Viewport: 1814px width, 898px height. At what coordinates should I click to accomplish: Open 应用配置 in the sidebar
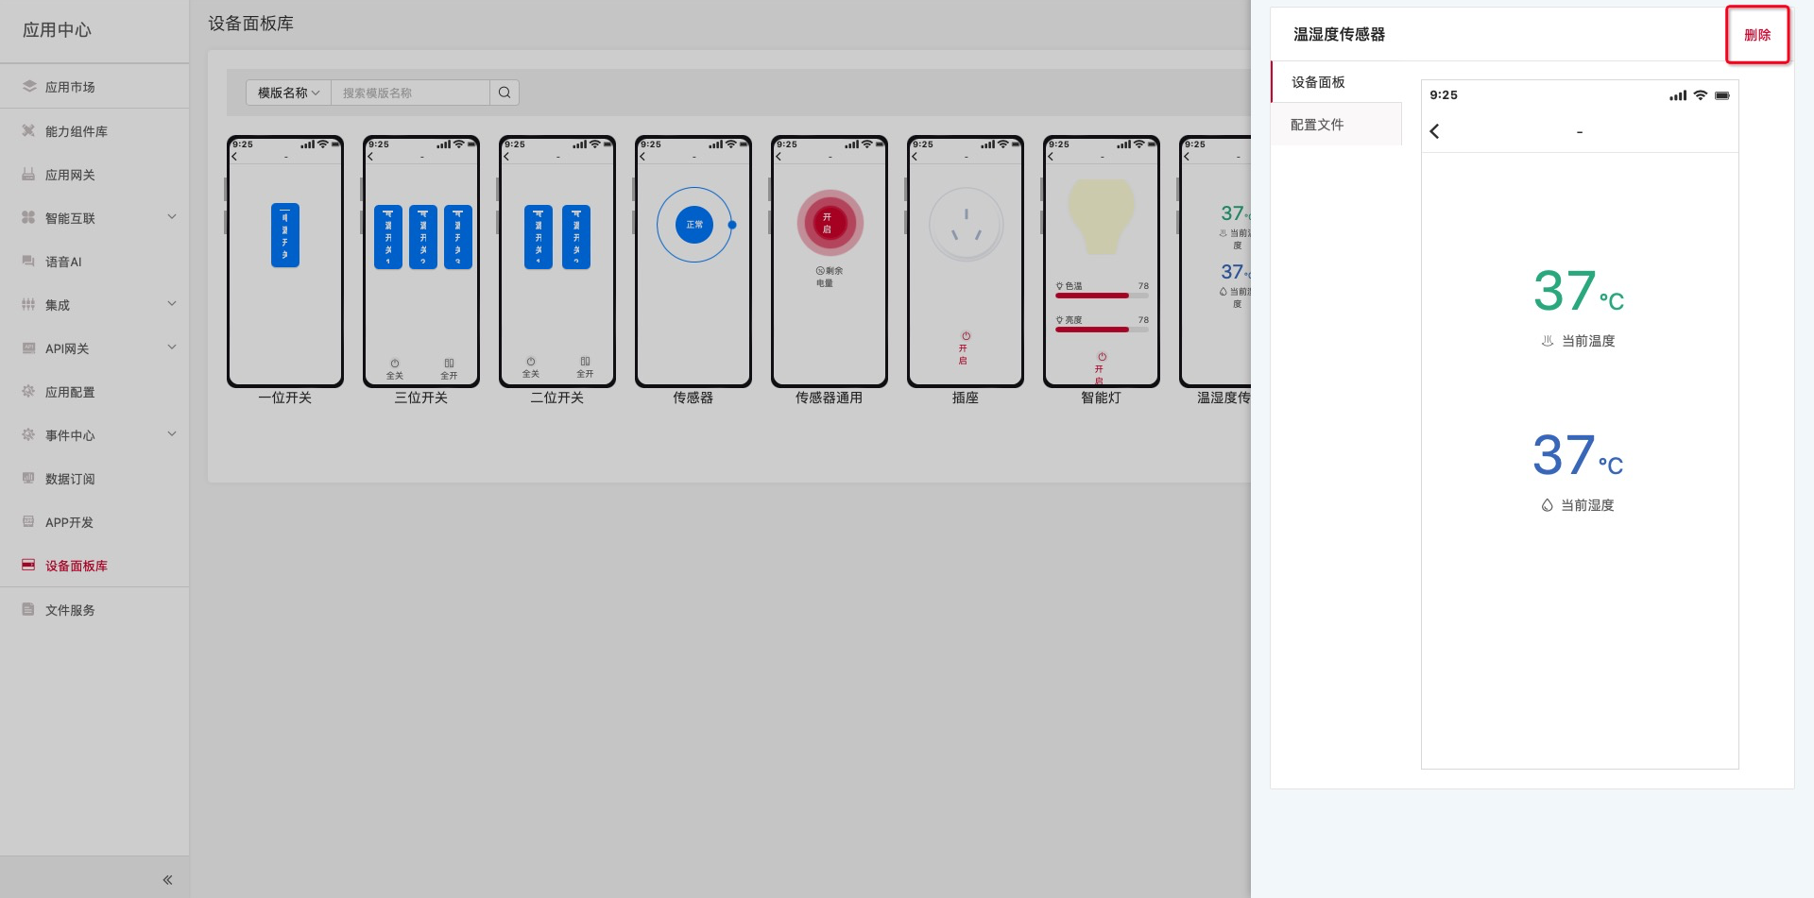[70, 392]
